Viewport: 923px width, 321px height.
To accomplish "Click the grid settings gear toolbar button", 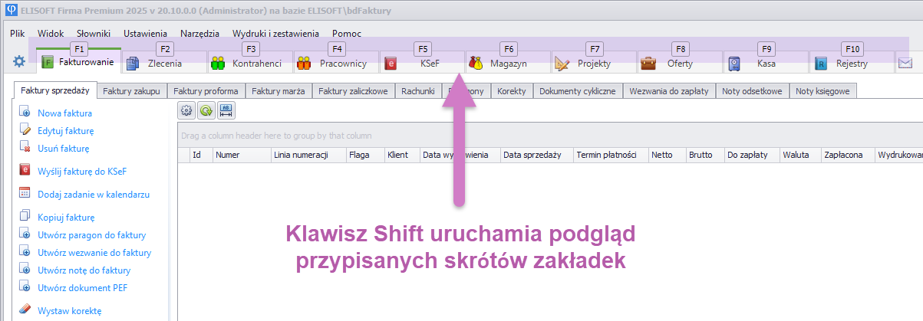I will [186, 110].
